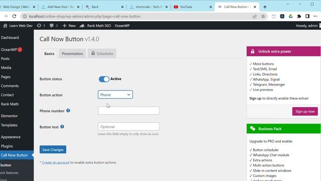Screen dimensions: 321x181
Task: Click the Business Pack chat icon
Action: point(253,129)
